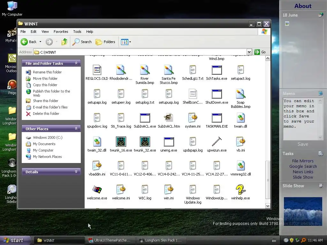
Task: Click the Go button beside address
Action: [x=260, y=52]
